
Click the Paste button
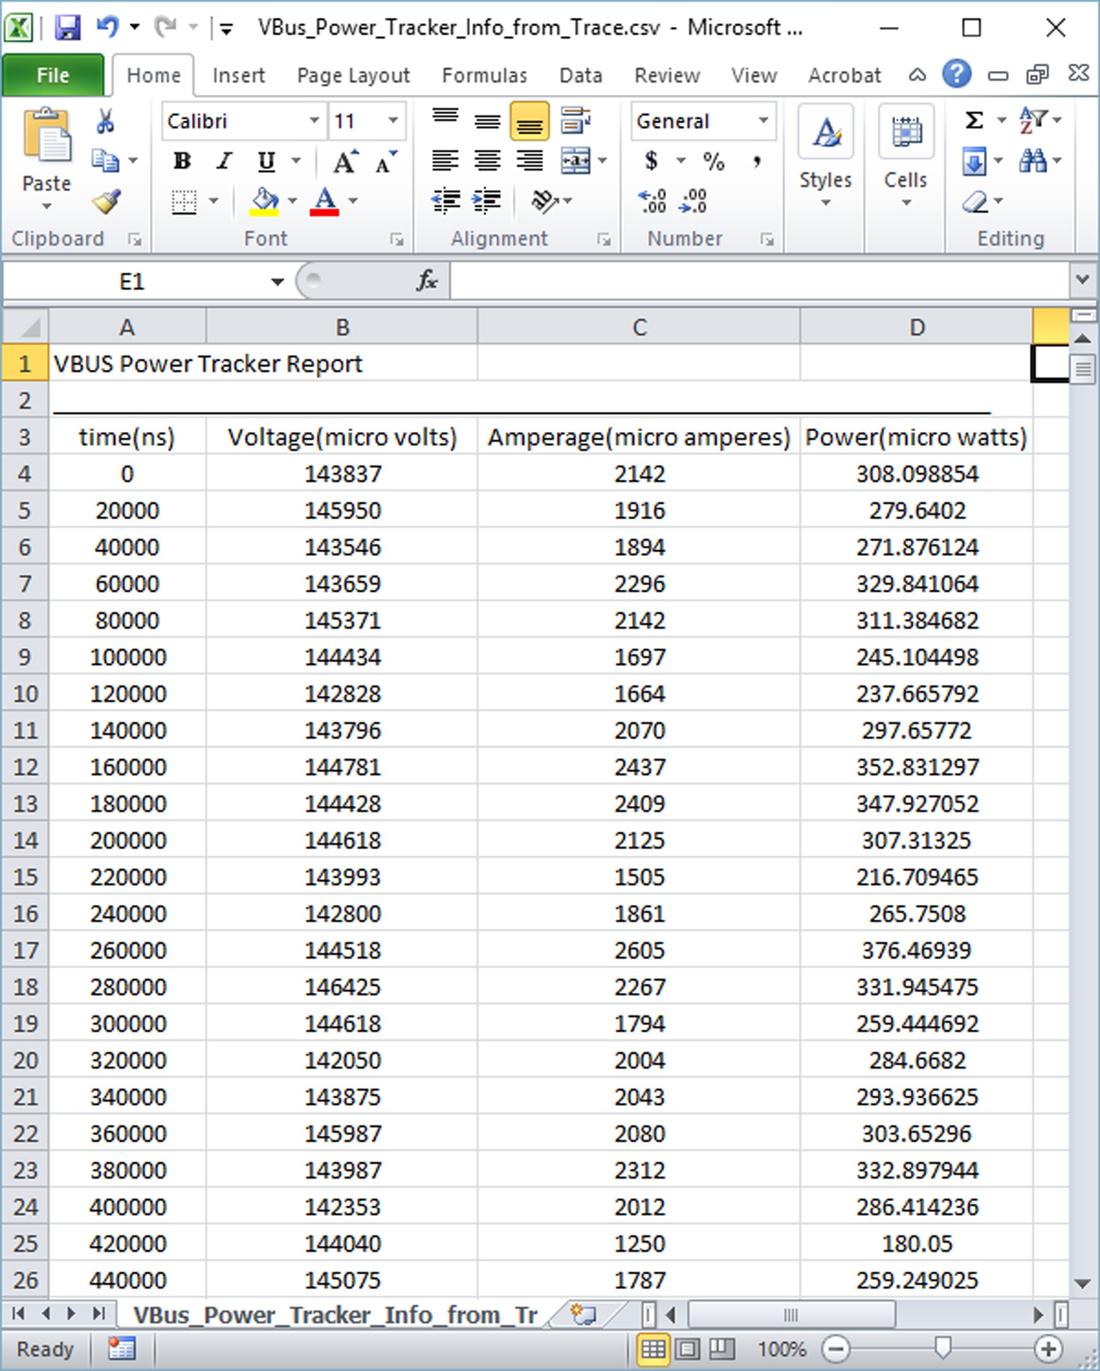tap(47, 159)
